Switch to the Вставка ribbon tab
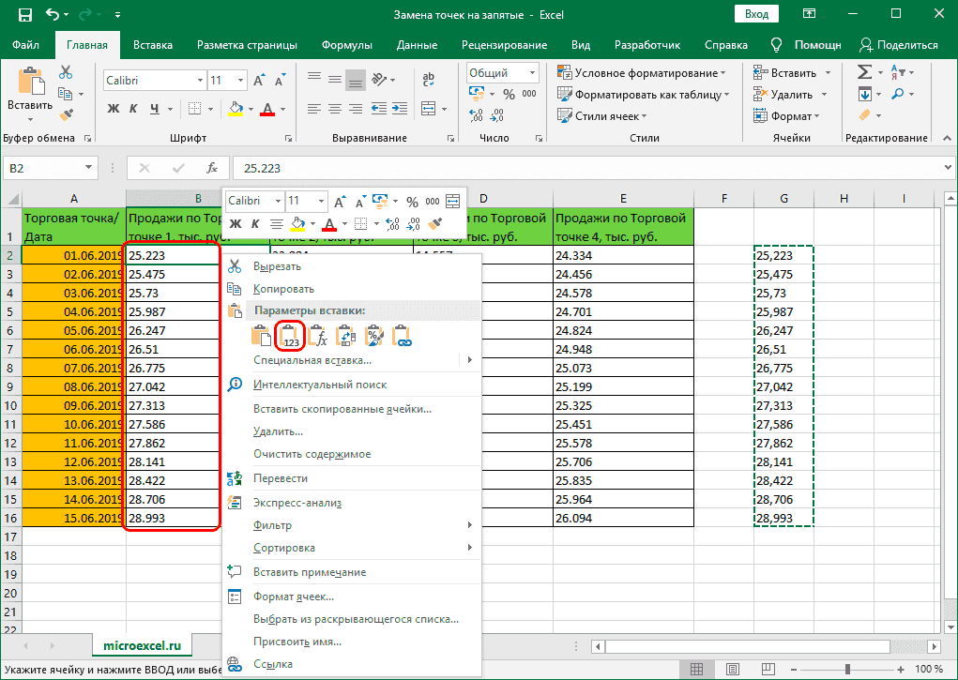 (152, 44)
